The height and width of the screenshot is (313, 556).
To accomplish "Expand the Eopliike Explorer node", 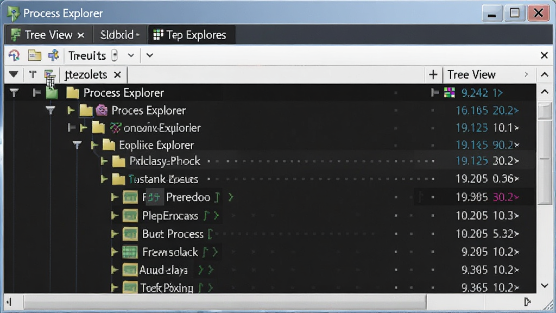I will [94, 145].
